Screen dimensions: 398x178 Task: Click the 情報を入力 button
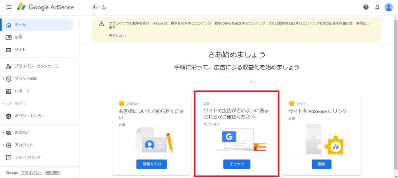(x=152, y=164)
